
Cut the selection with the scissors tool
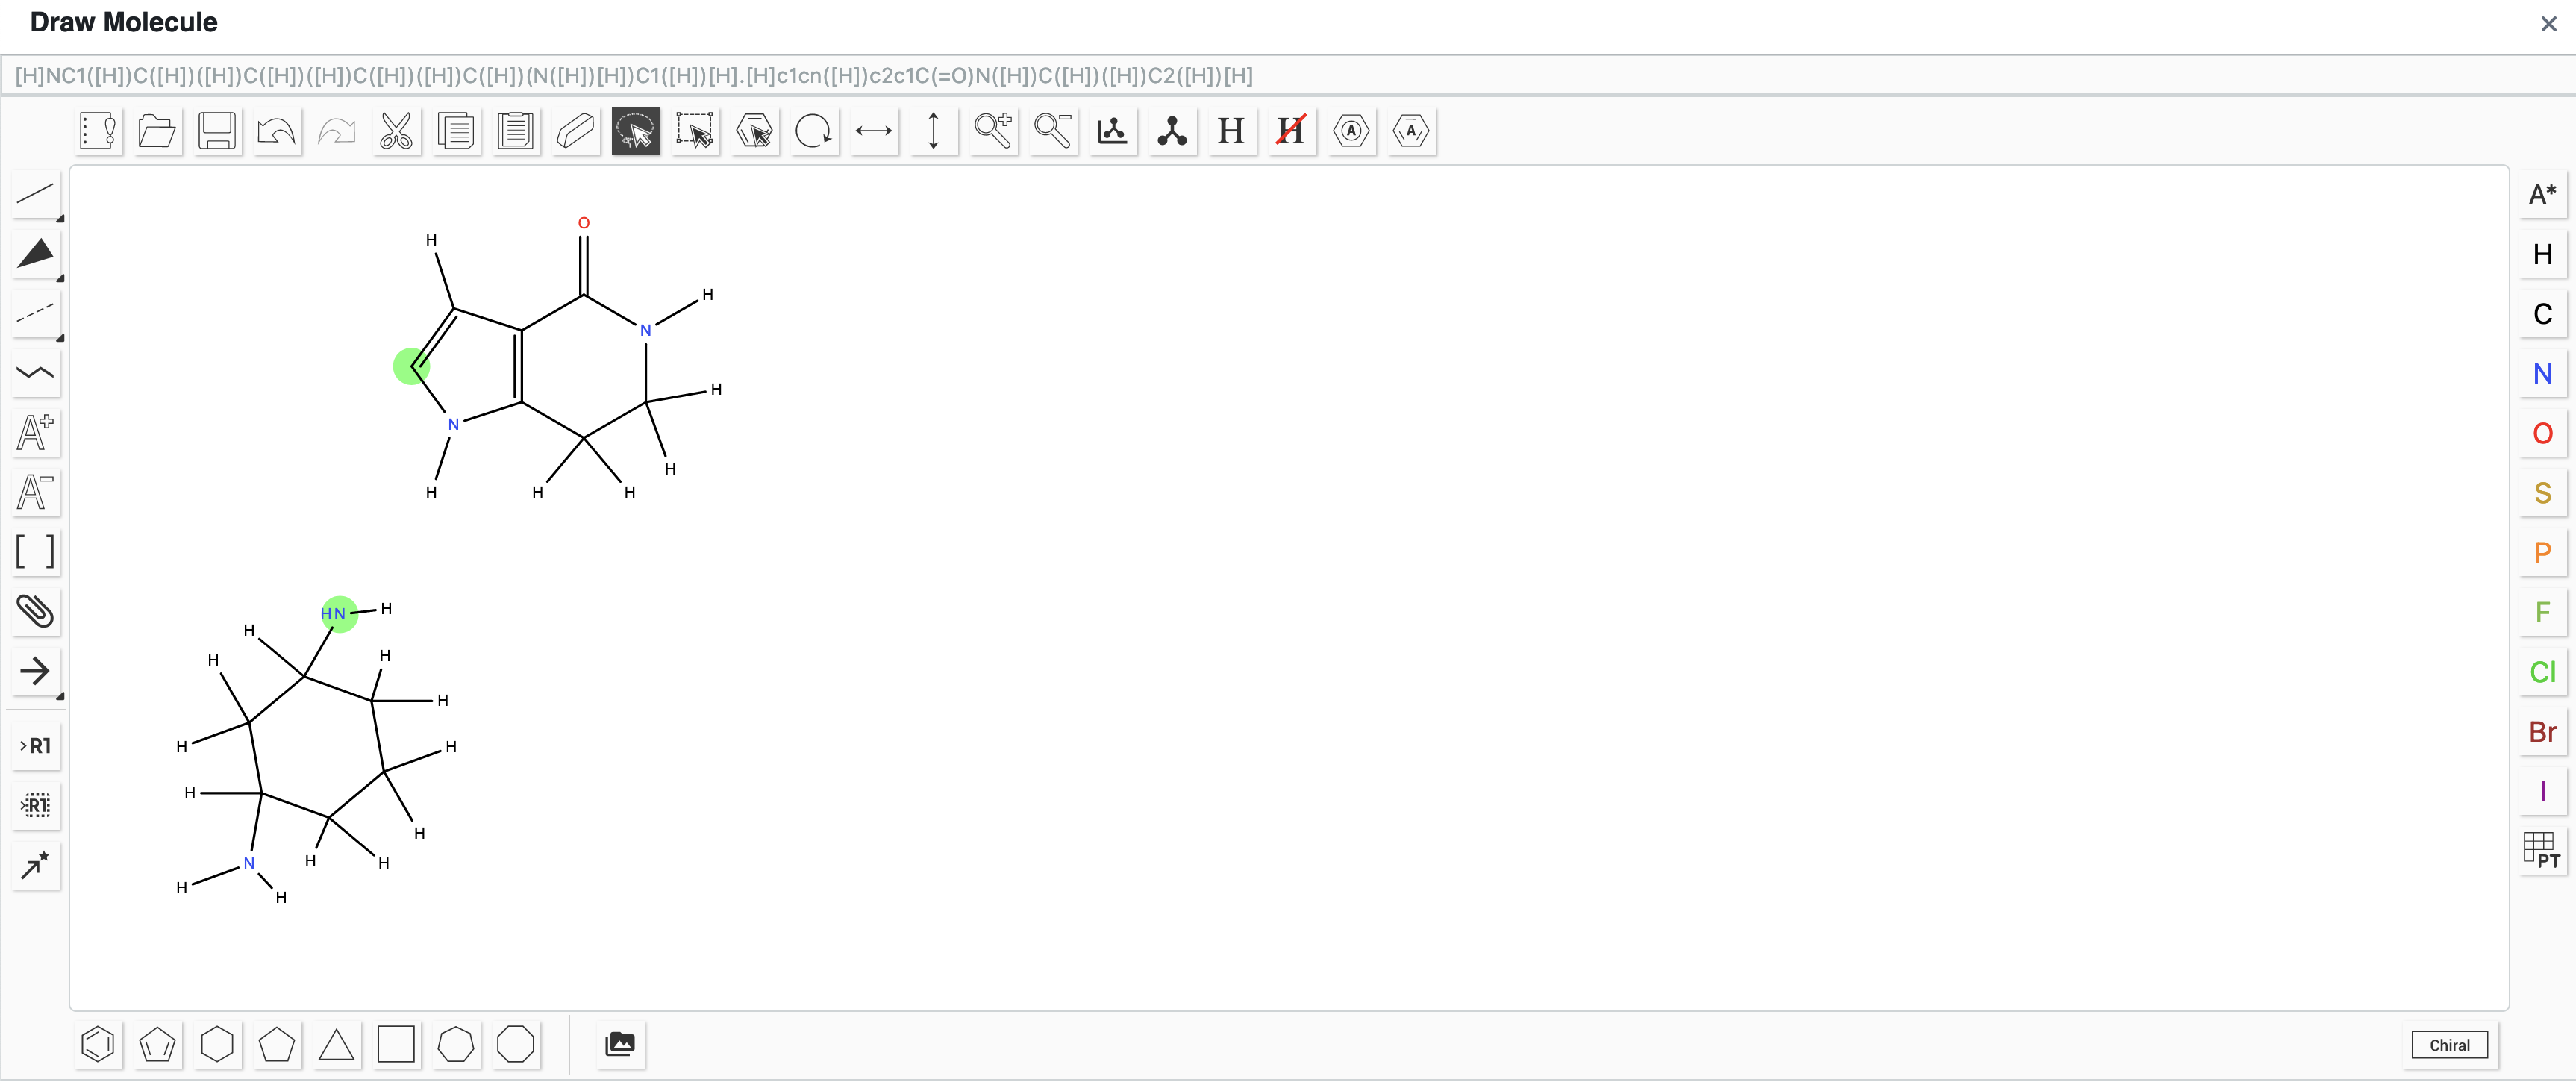tap(396, 131)
